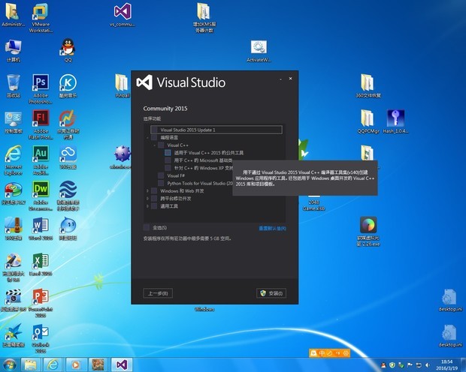Screen dimensions: 466x372
Task: Collapse the Visual C++ tree node
Action: click(x=154, y=145)
